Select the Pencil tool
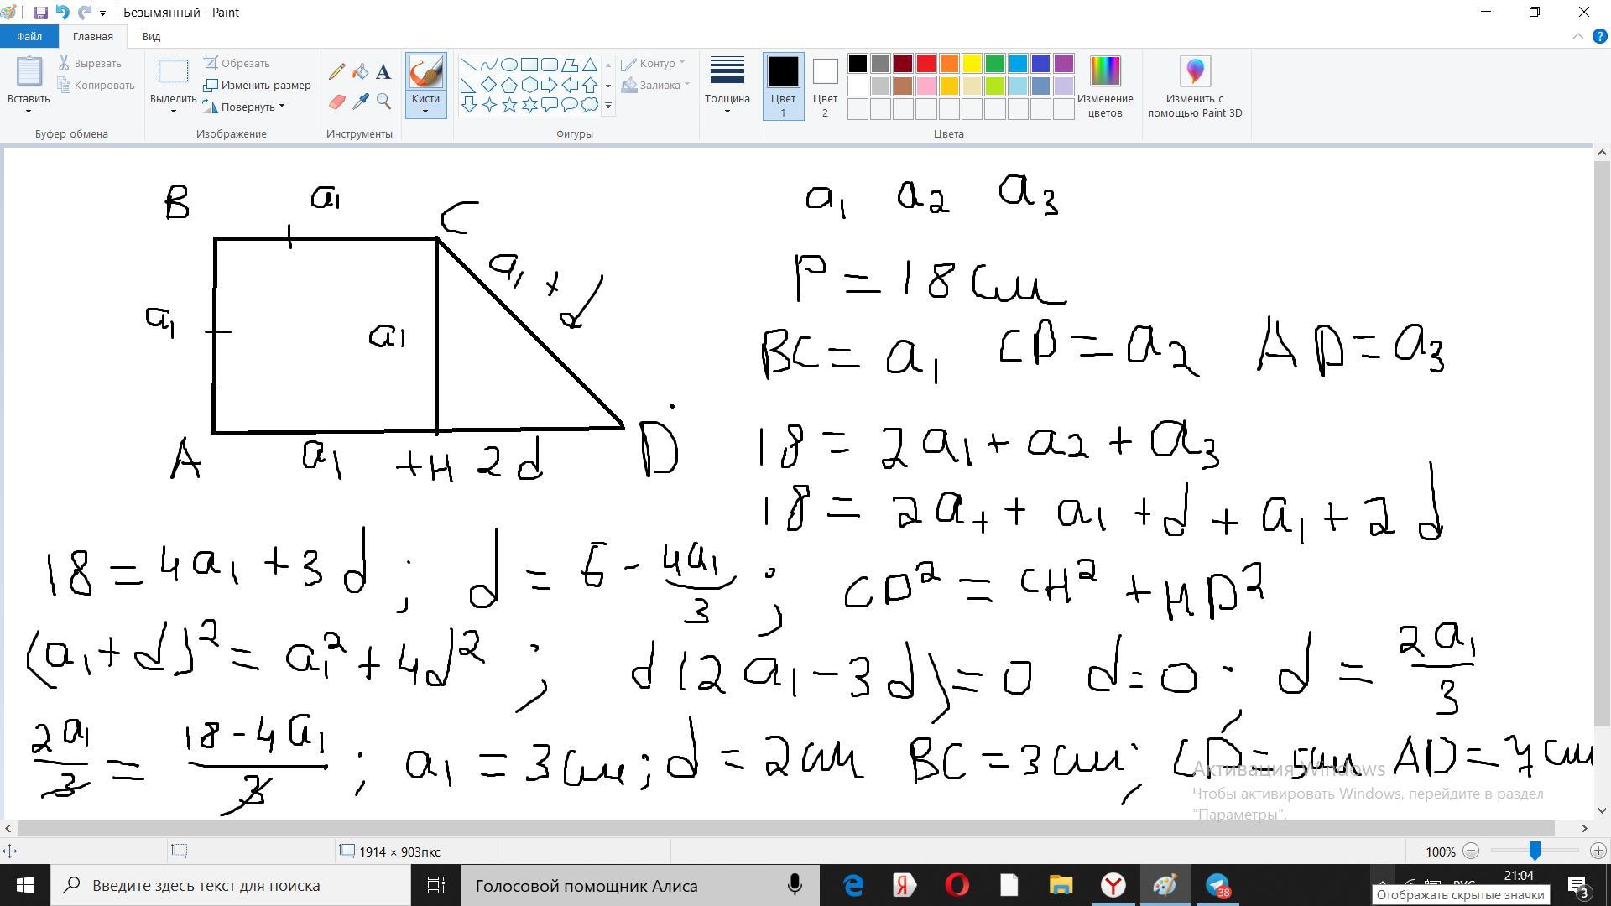Screen dimensions: 1611x906 (336, 72)
